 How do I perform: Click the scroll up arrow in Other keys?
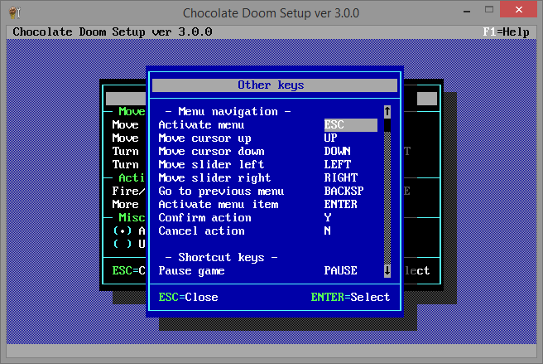387,111
